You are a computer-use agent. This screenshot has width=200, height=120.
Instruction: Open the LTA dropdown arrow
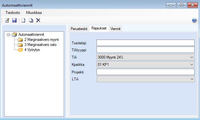coord(192,79)
